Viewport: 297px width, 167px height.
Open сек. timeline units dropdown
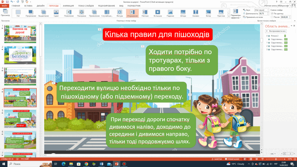[x=273, y=153]
